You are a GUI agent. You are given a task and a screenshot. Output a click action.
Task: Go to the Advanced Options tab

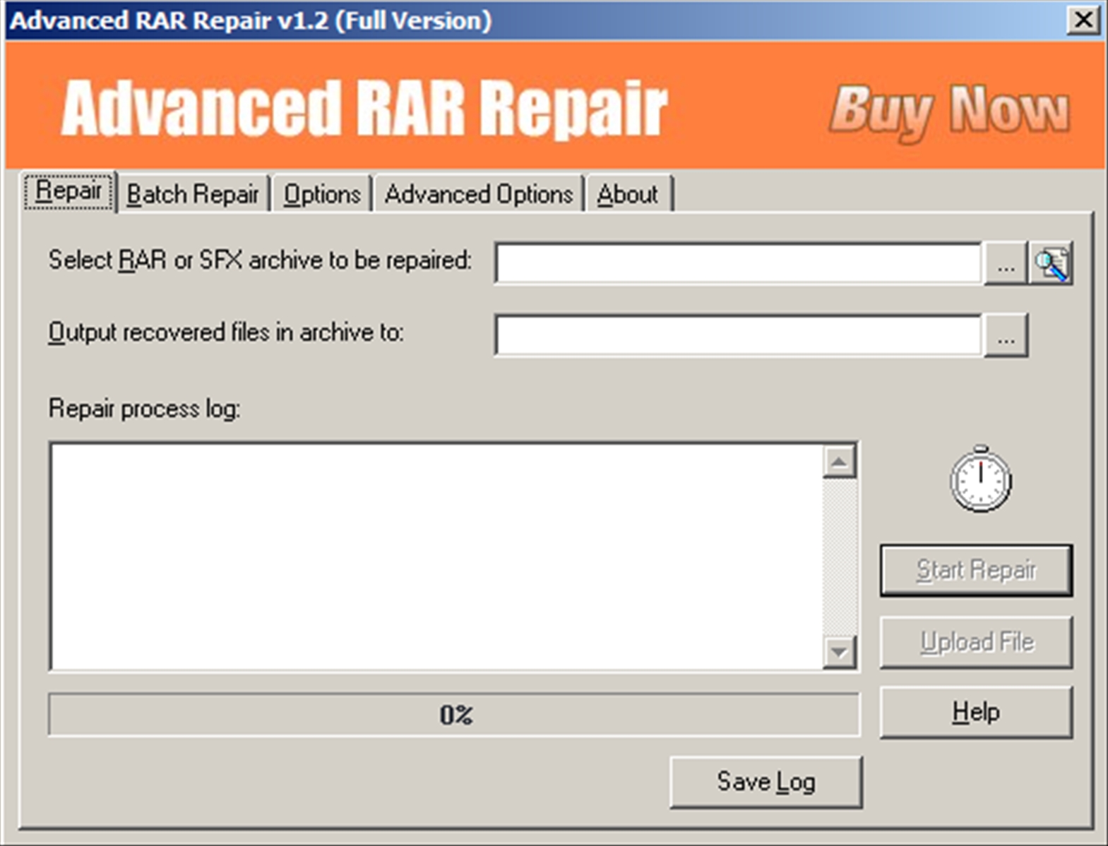(x=479, y=194)
